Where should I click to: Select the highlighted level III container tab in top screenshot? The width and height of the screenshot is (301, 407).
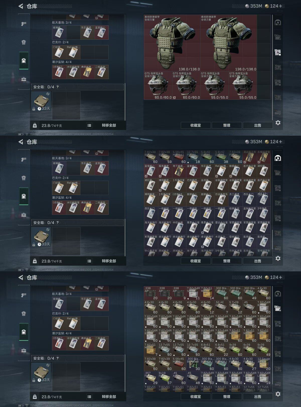278,52
